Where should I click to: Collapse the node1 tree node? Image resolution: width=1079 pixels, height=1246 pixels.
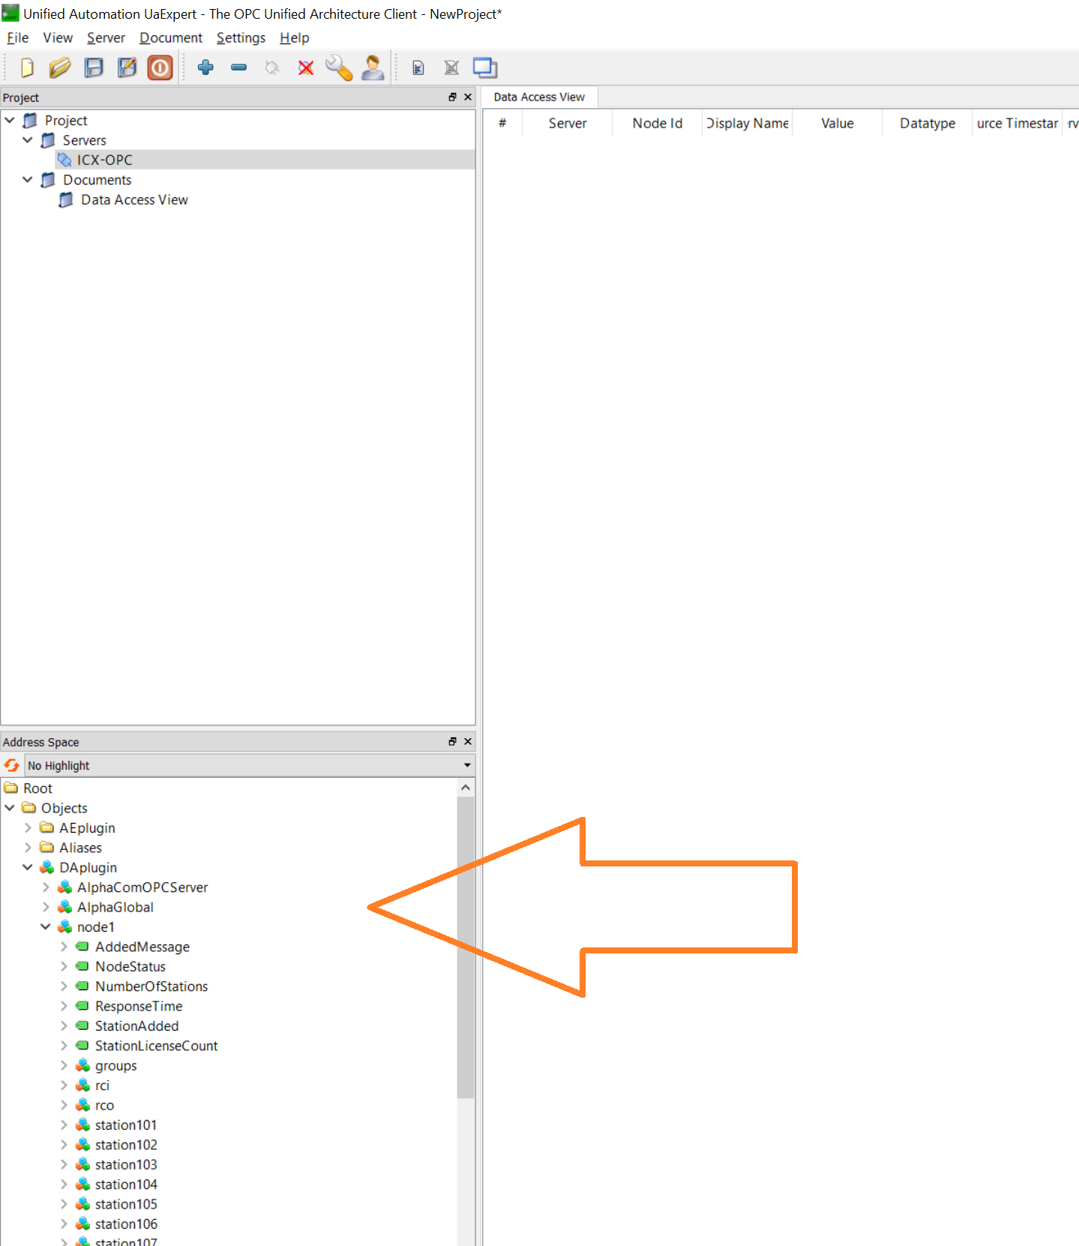pyautogui.click(x=46, y=927)
